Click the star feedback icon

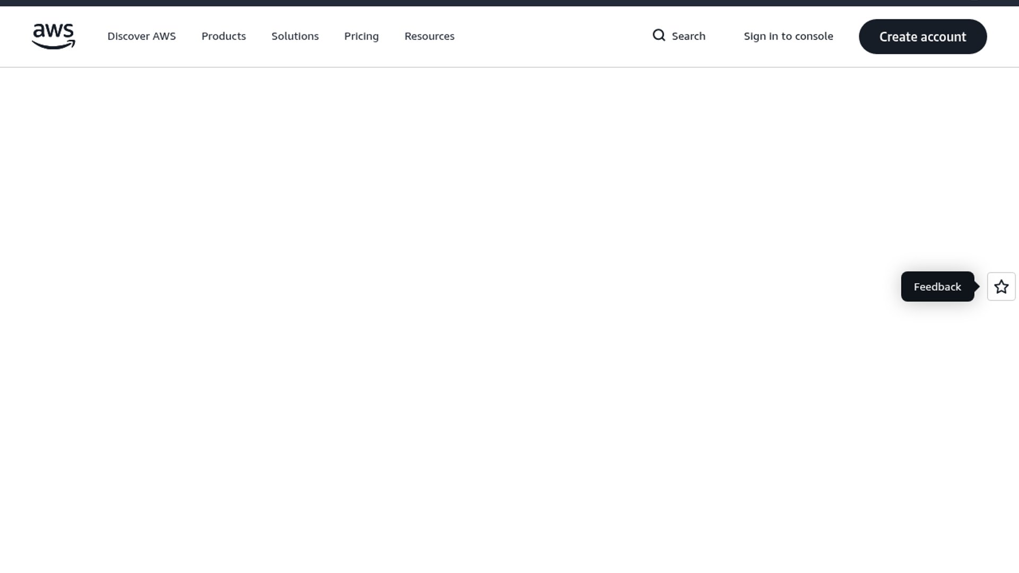coord(1001,287)
